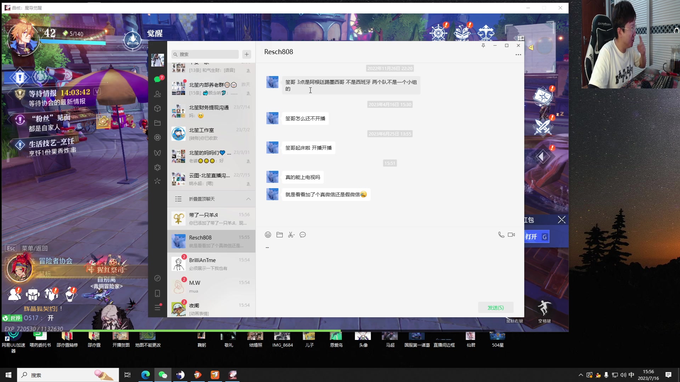This screenshot has height=382, width=680.
Task: Click the WeChat search field
Action: [205, 54]
